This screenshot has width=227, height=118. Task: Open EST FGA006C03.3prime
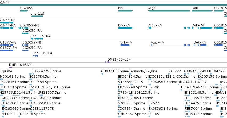pos(31,106)
